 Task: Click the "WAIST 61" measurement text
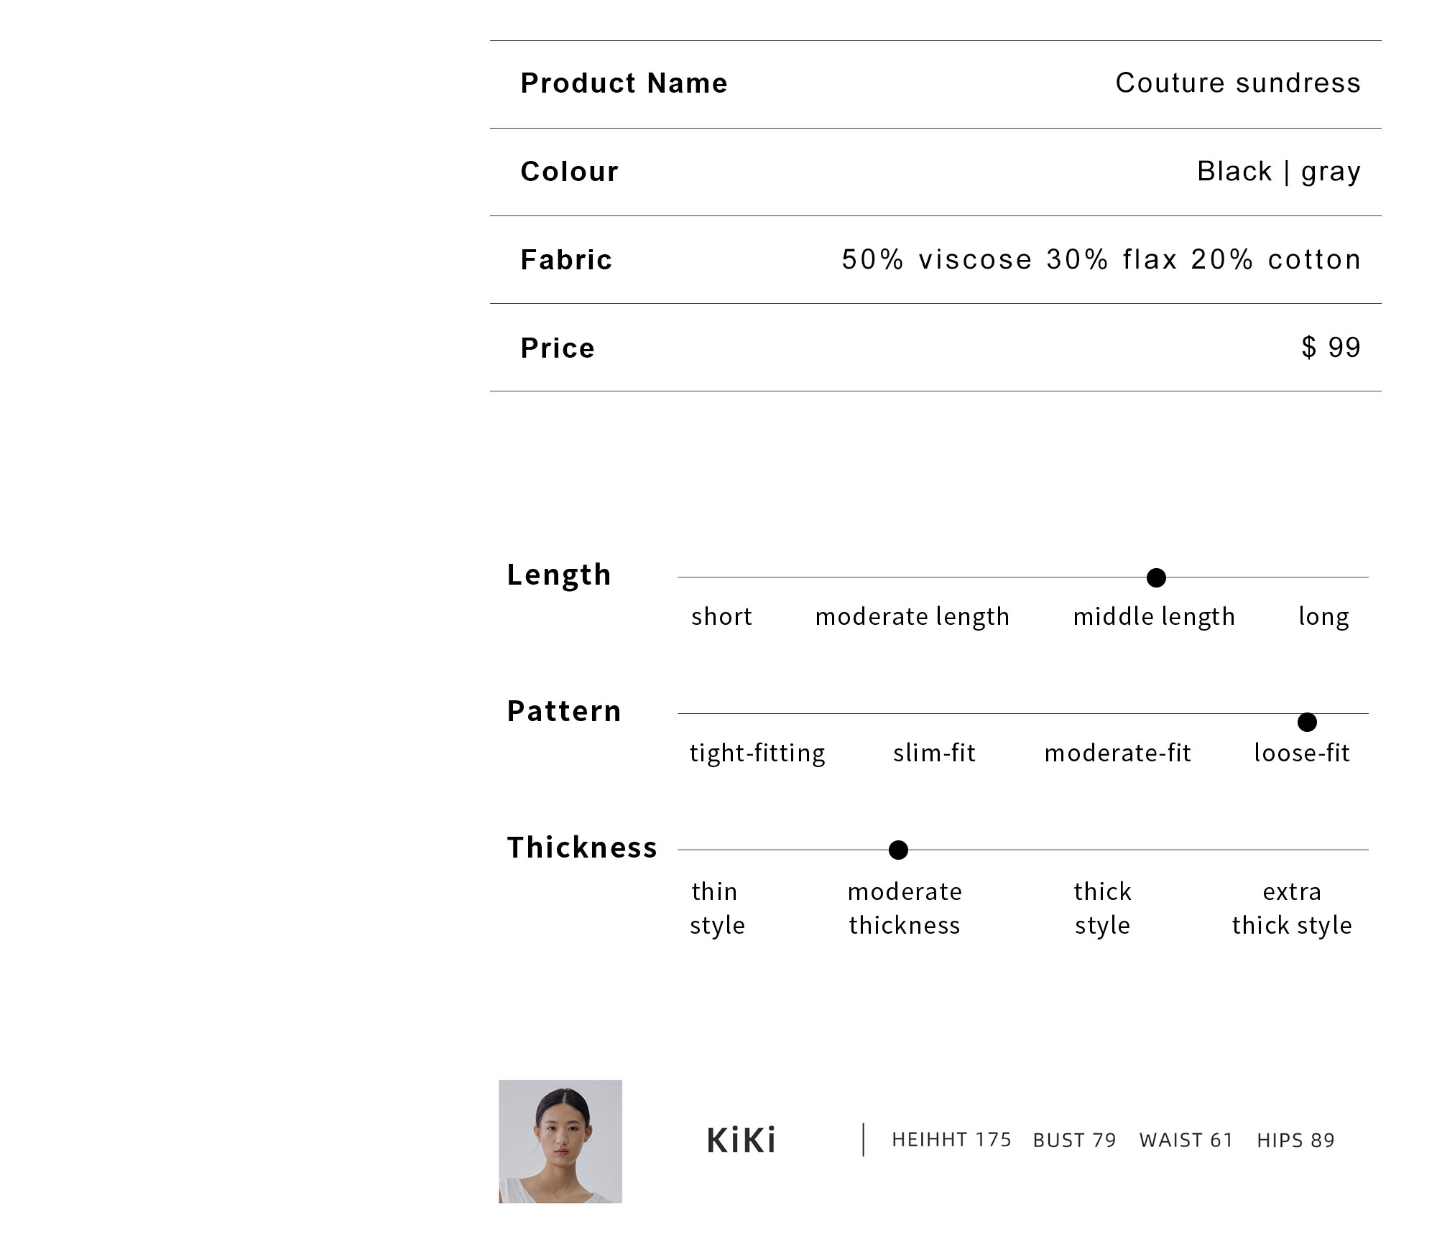point(1186,1141)
